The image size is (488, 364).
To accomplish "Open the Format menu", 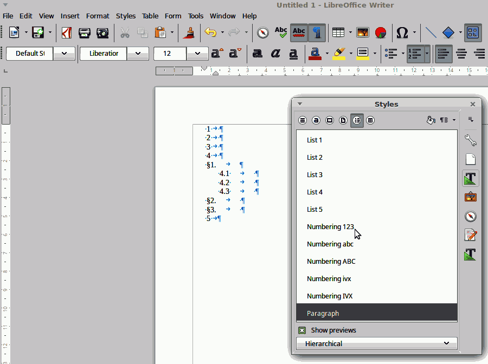I will coord(98,16).
